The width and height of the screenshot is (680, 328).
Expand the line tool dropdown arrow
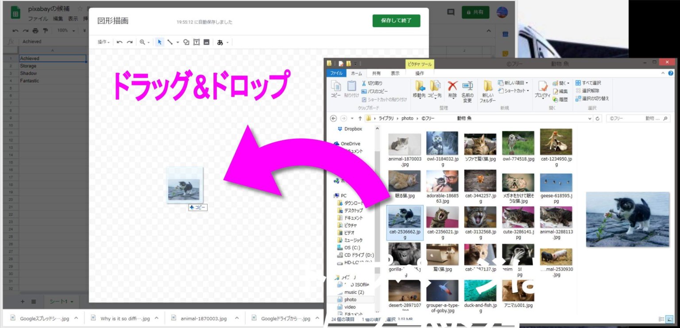click(178, 42)
